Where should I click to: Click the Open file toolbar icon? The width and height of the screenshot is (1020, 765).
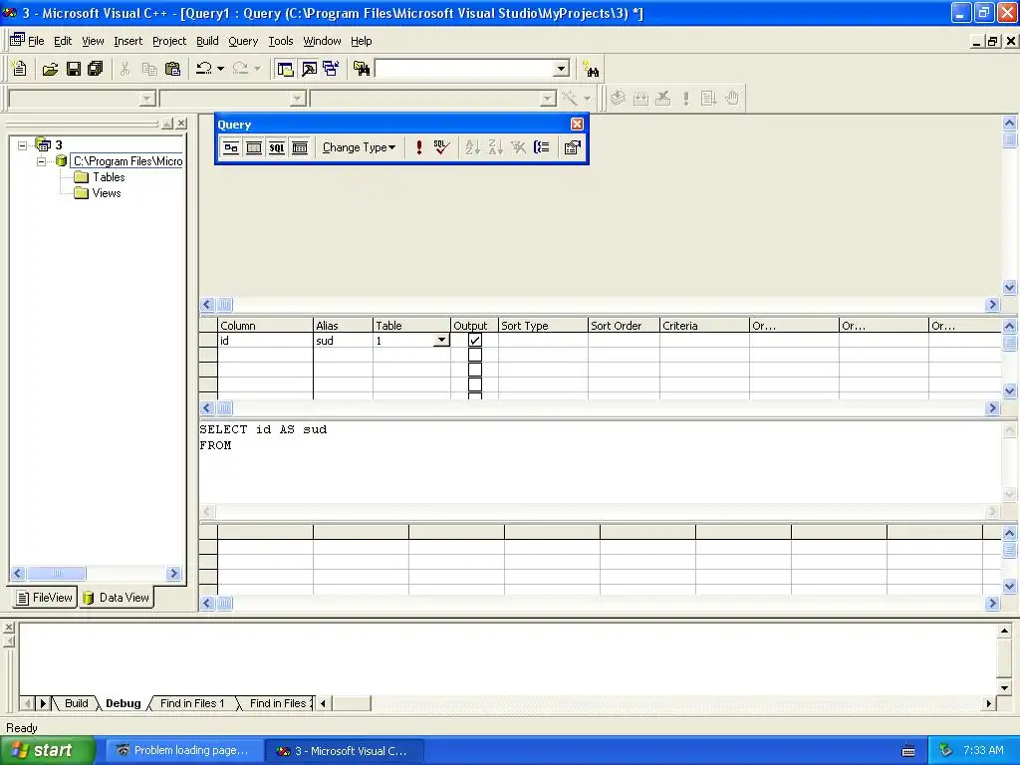[50, 69]
